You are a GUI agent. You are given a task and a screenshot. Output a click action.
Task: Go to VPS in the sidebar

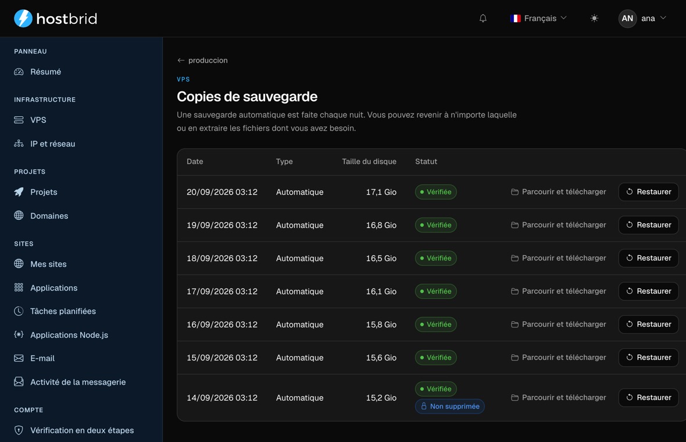point(38,120)
